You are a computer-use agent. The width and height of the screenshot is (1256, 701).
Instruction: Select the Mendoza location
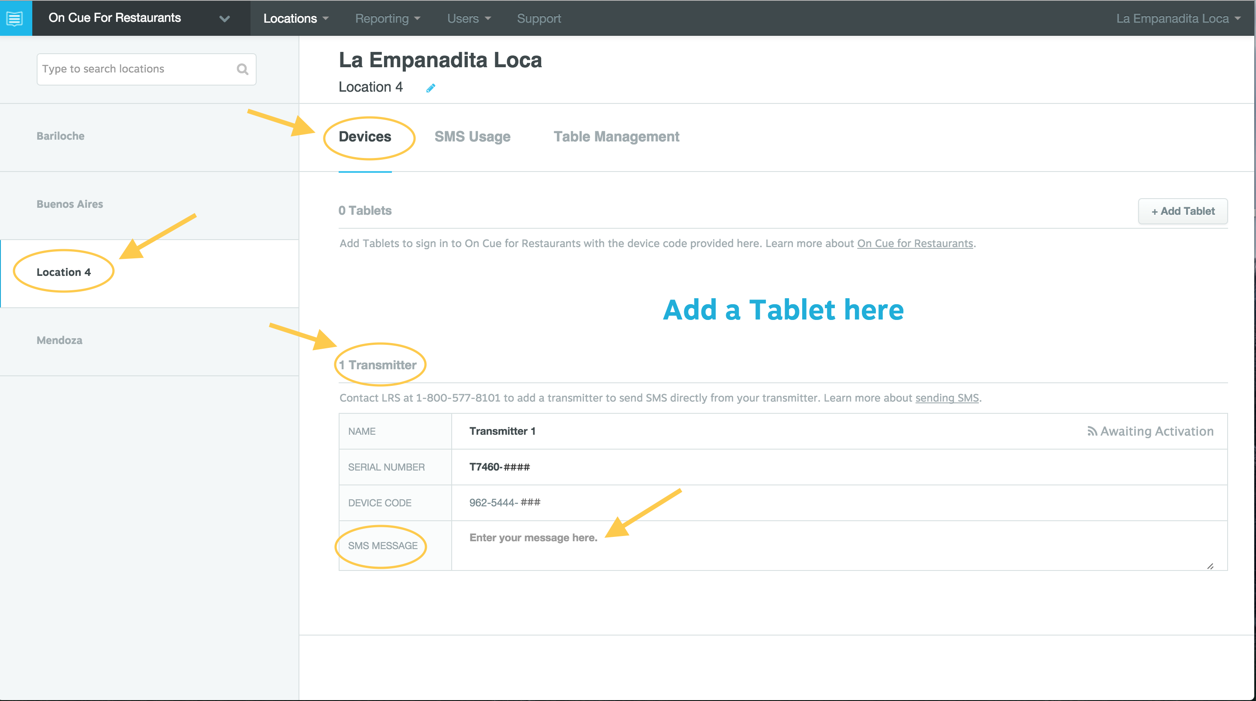149,341
